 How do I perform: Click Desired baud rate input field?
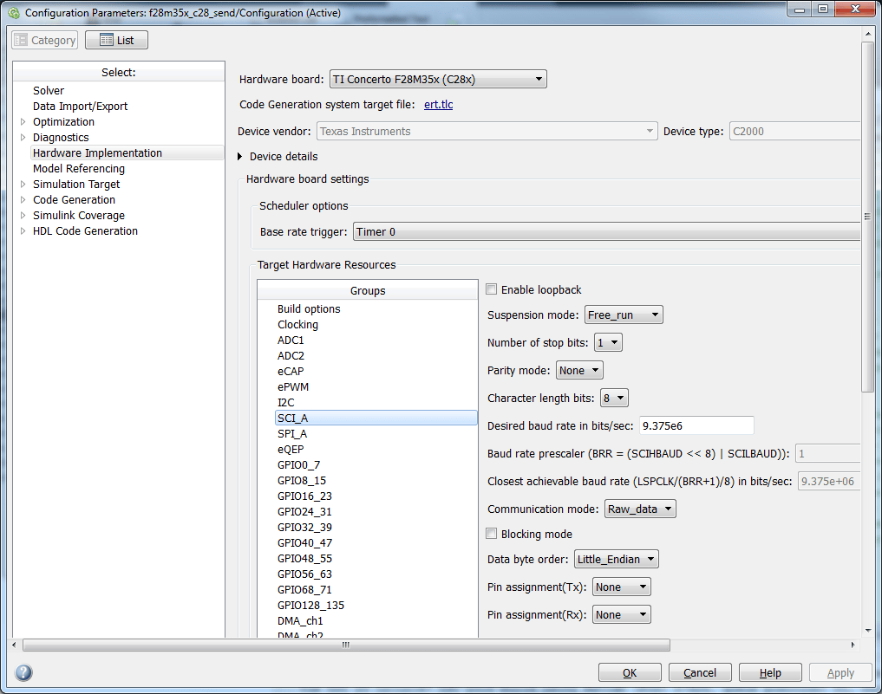(696, 426)
